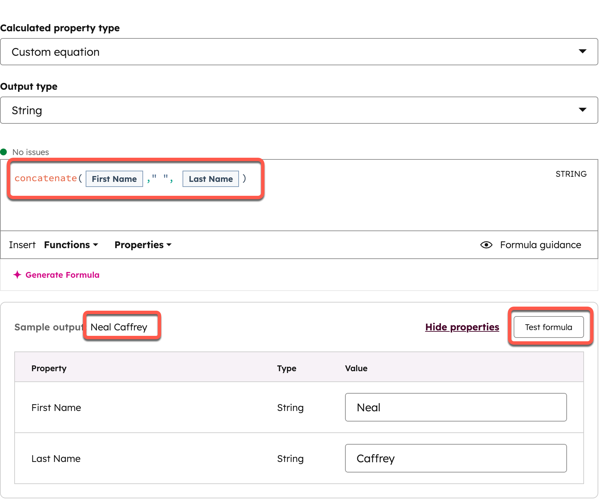Expand the Properties dropdown

tap(143, 245)
